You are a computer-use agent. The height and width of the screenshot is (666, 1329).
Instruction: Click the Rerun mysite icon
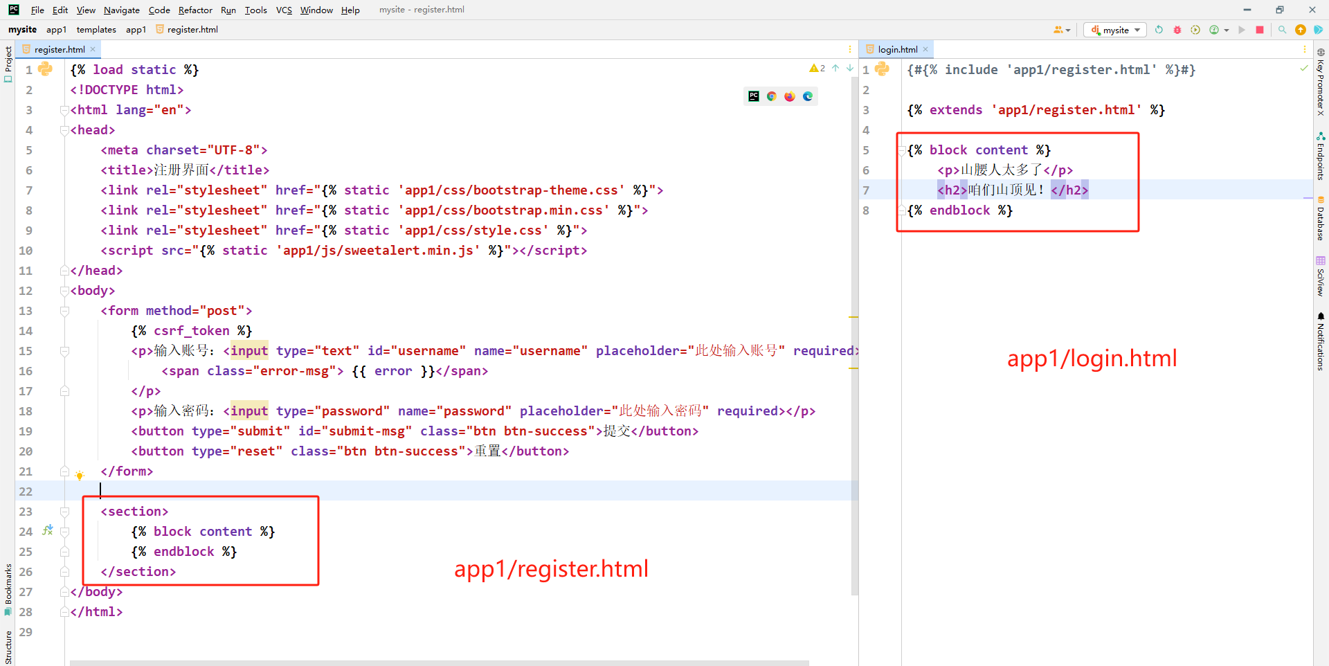coord(1159,30)
